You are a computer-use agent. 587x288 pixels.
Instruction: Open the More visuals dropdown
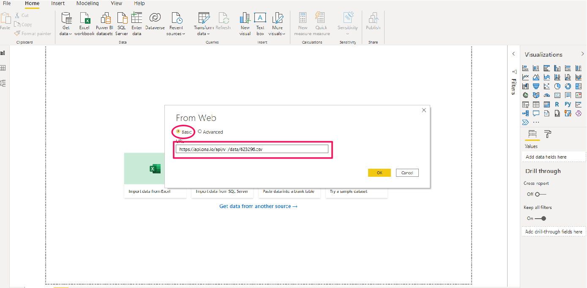tap(277, 24)
